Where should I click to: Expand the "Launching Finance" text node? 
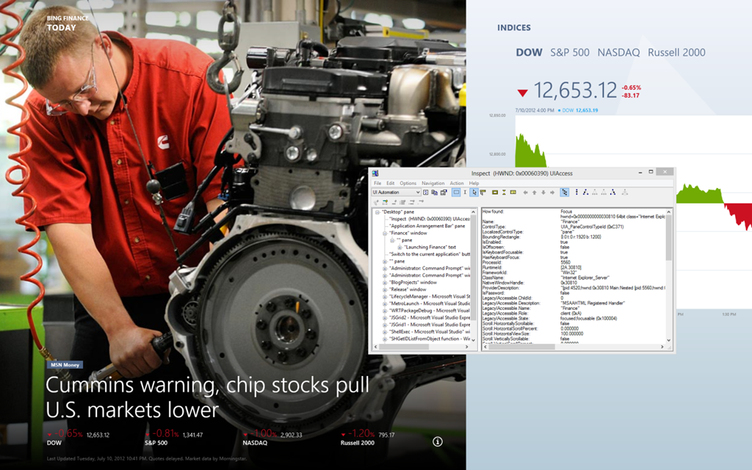tap(399, 247)
